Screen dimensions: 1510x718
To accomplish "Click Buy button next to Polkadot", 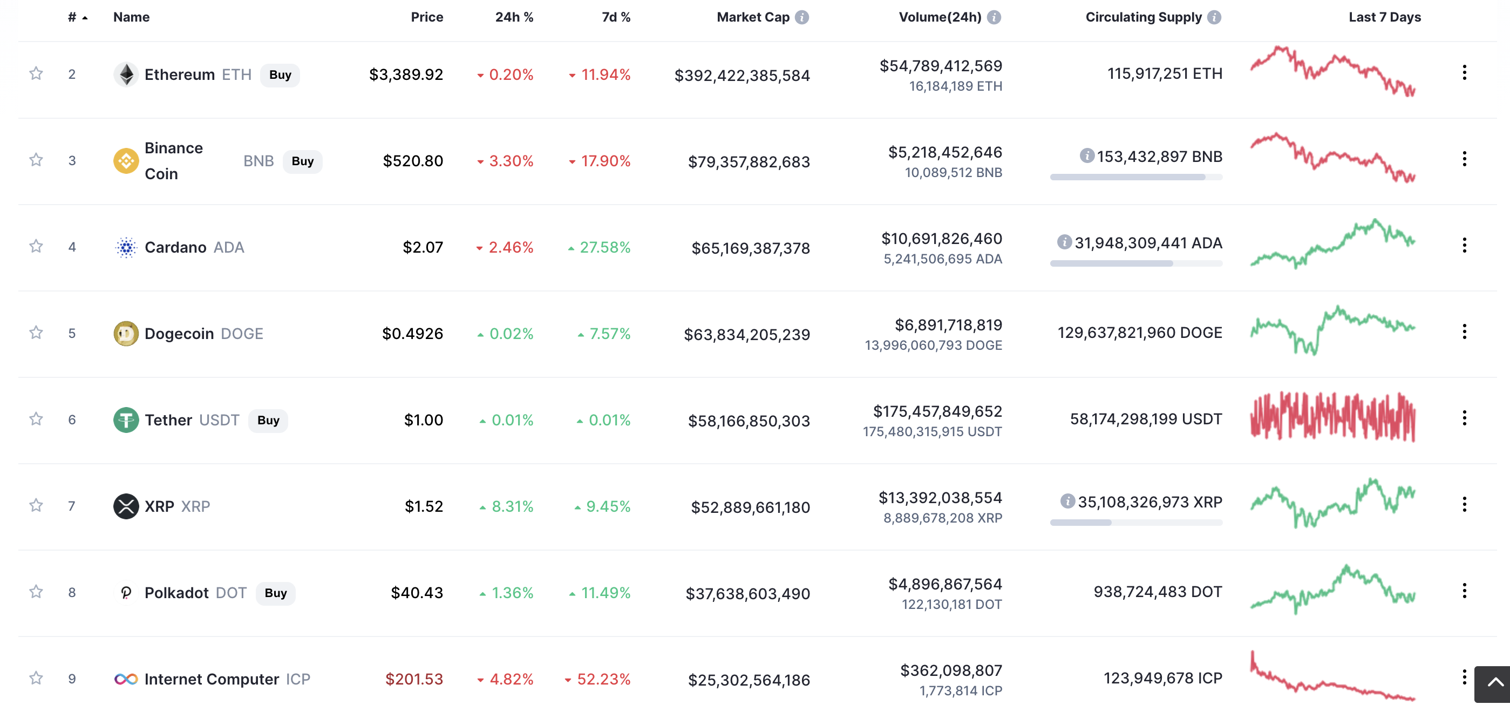I will [276, 593].
